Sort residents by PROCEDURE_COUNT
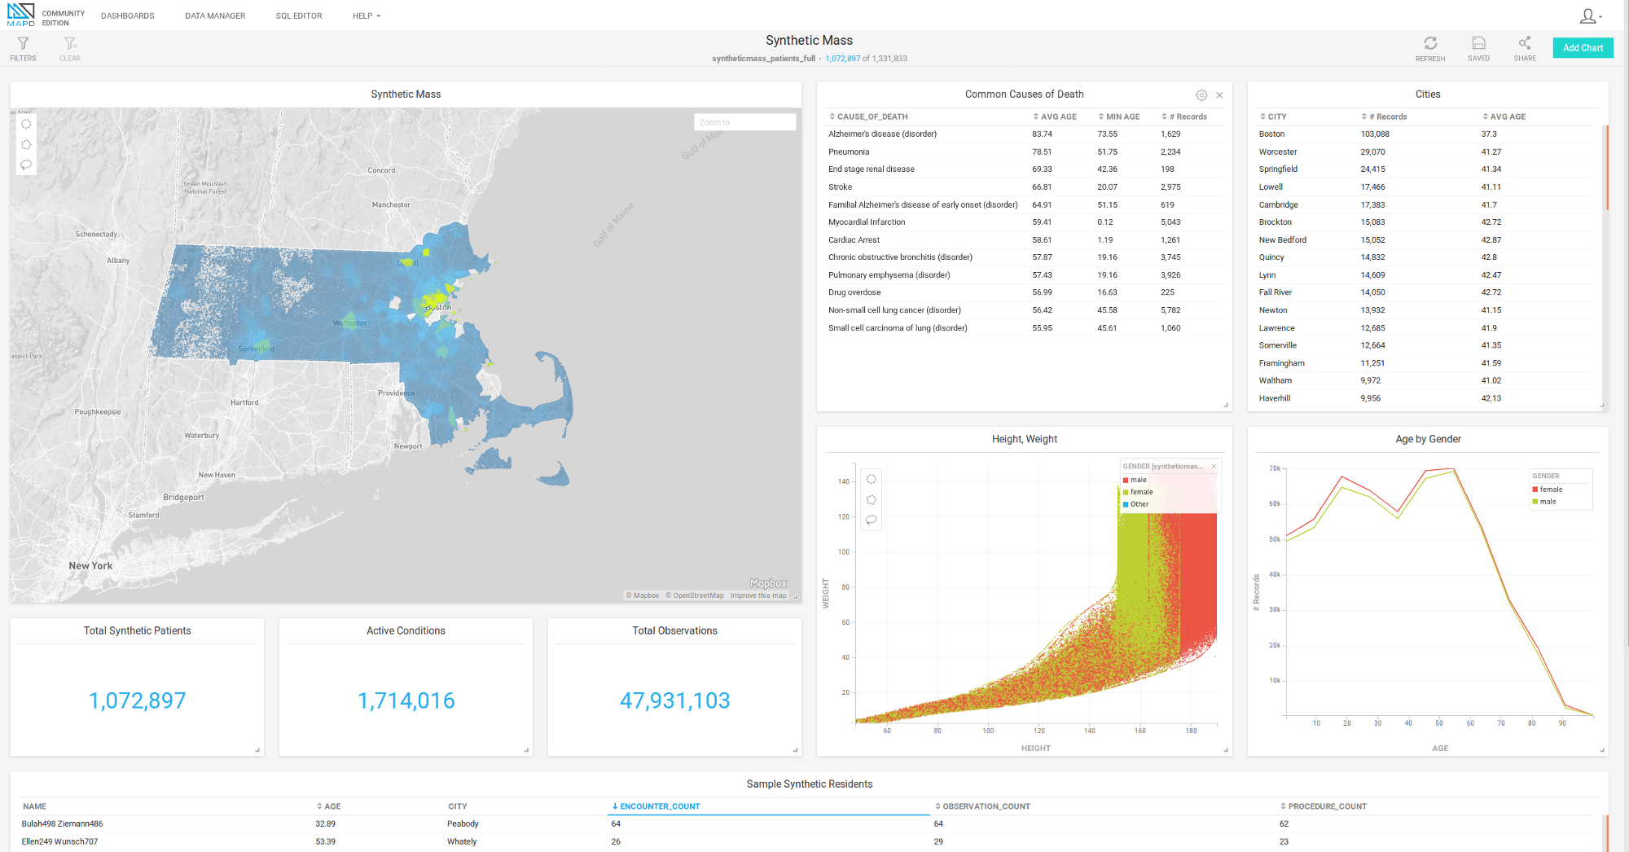The image size is (1629, 852). point(1324,806)
